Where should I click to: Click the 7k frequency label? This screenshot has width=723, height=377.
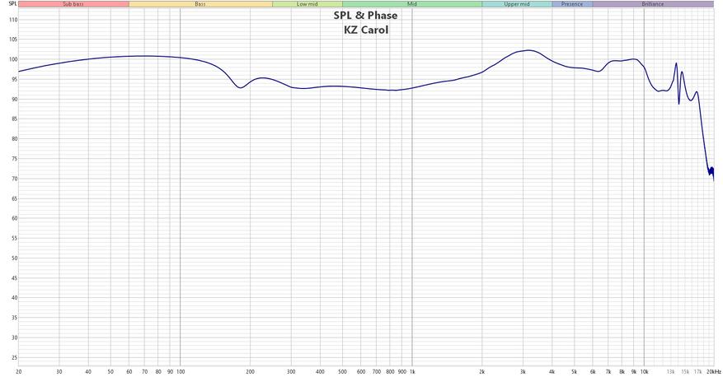pyautogui.click(x=608, y=371)
